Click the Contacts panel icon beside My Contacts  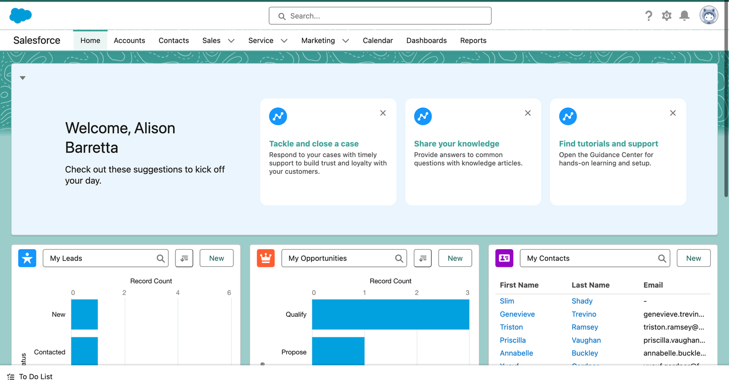504,258
